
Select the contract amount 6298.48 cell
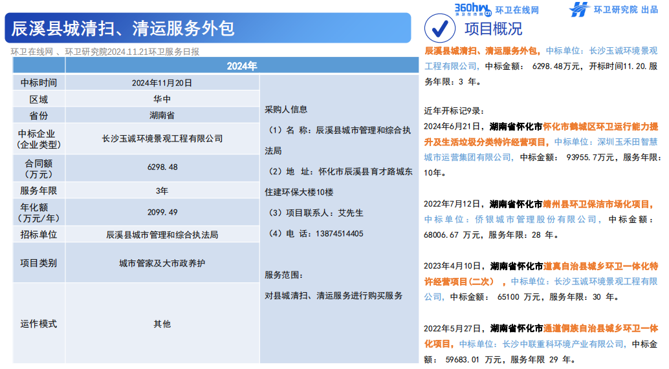pyautogui.click(x=162, y=167)
